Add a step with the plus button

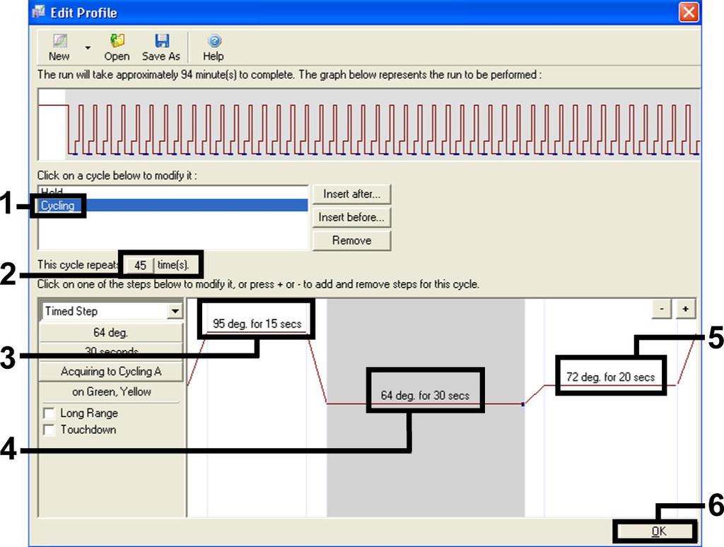pyautogui.click(x=686, y=309)
